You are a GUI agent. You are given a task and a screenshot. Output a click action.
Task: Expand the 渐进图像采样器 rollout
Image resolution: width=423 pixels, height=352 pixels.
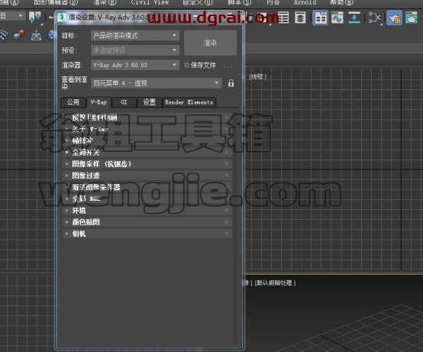pyautogui.click(x=147, y=187)
